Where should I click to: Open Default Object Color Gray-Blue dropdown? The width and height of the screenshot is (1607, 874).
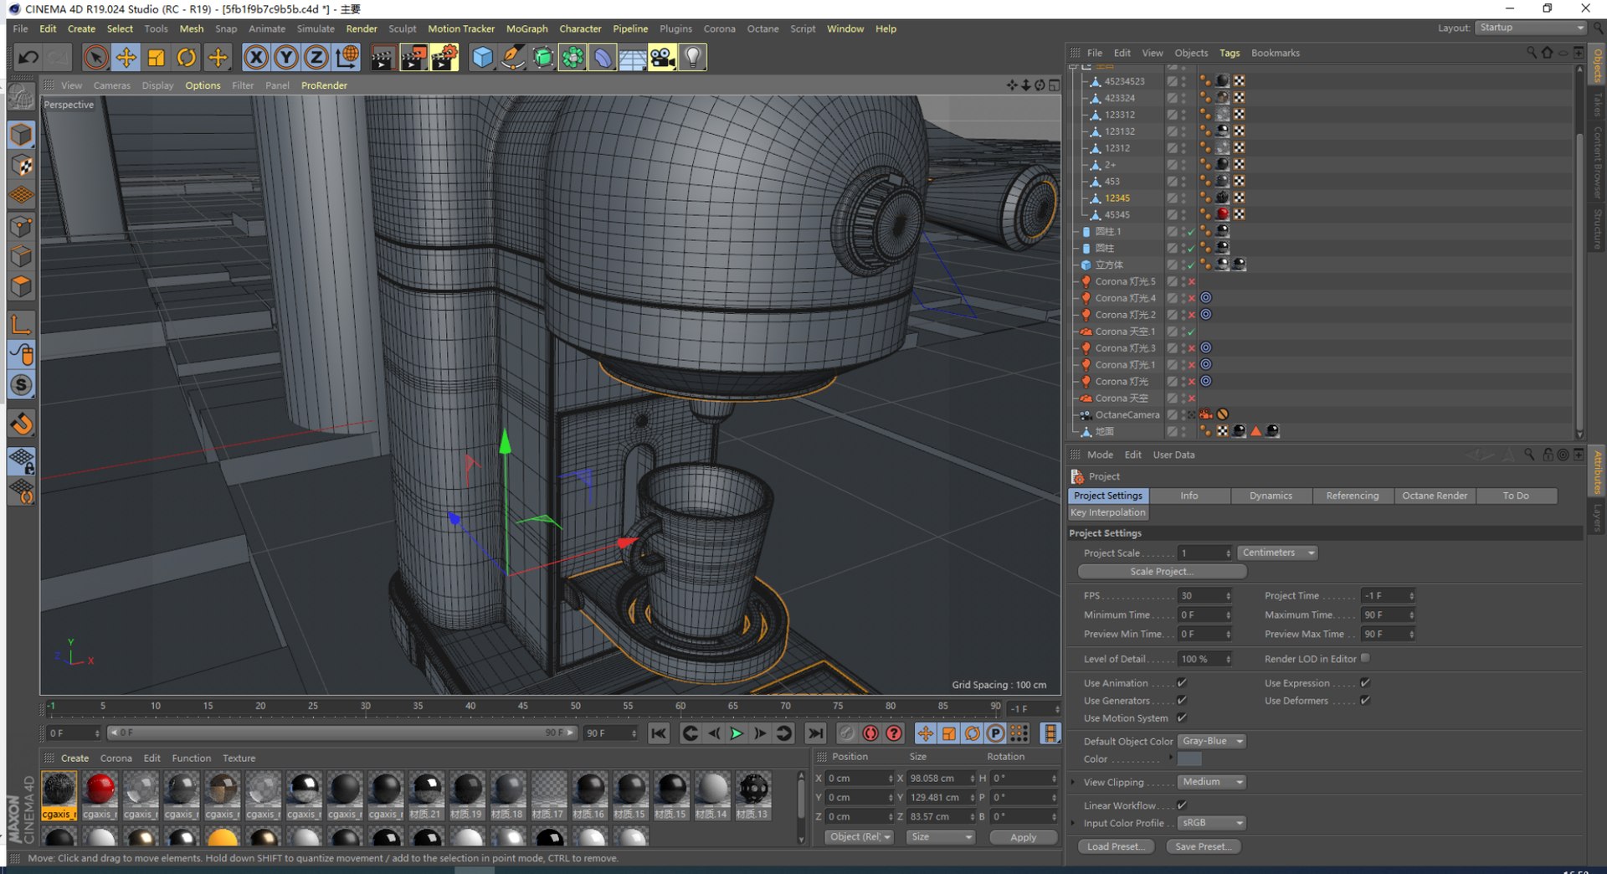point(1211,741)
